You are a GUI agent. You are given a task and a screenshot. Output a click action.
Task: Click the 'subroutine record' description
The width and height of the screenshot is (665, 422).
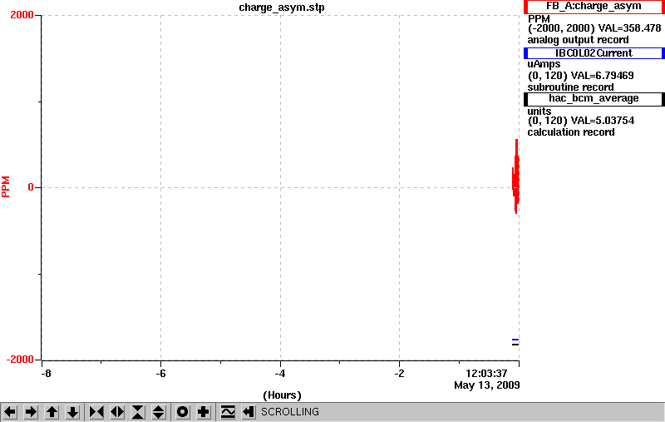570,87
